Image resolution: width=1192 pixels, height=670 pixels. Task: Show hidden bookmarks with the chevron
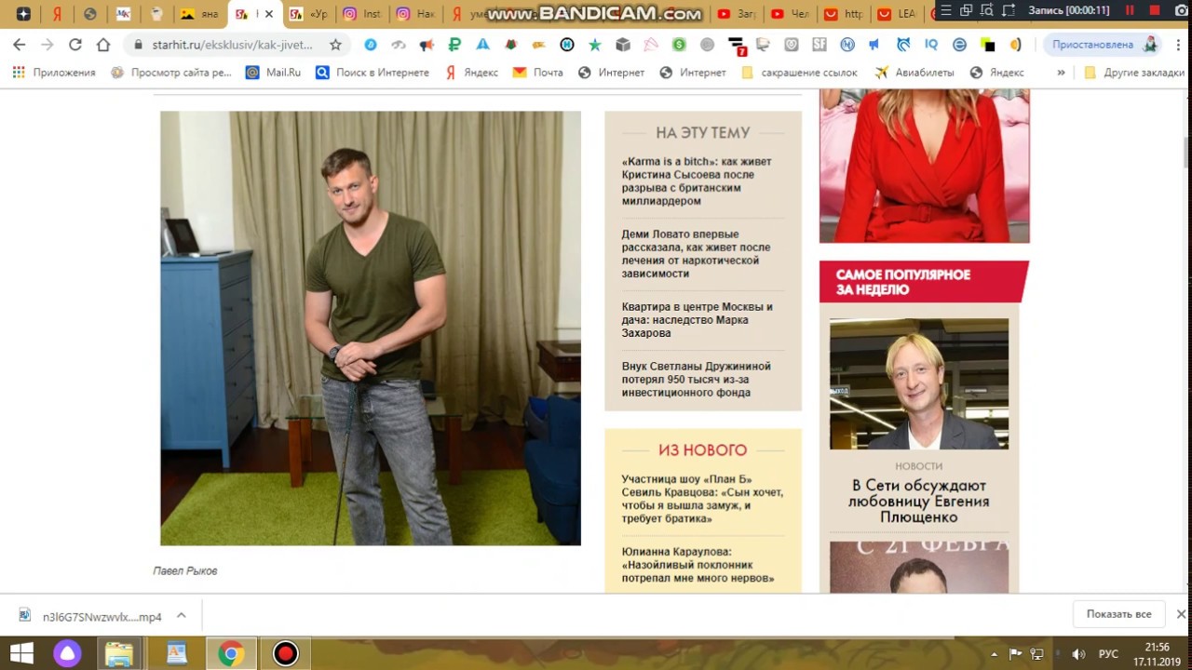click(x=1061, y=73)
